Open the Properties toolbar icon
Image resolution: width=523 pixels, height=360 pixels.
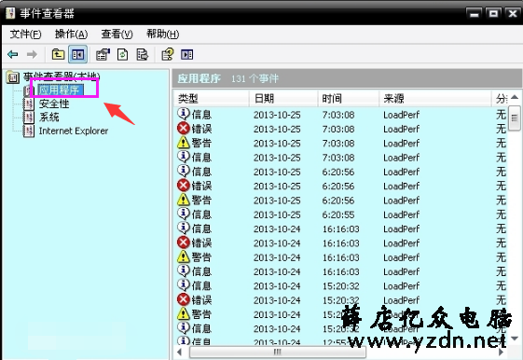coord(103,54)
